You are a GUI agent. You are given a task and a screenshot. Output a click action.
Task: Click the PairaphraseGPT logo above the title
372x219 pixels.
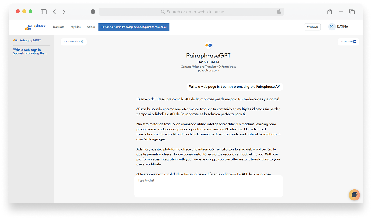point(208,45)
